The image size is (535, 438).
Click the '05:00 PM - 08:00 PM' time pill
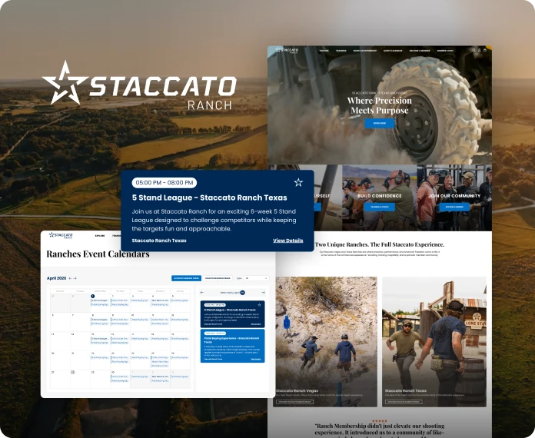coord(164,183)
